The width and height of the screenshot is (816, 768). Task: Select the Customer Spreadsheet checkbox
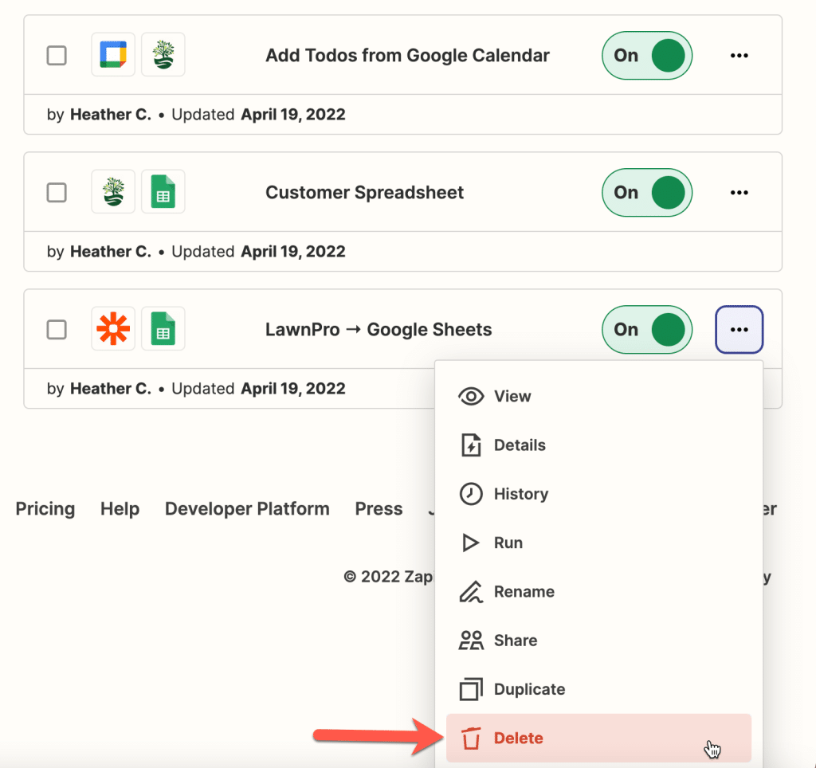(x=57, y=193)
